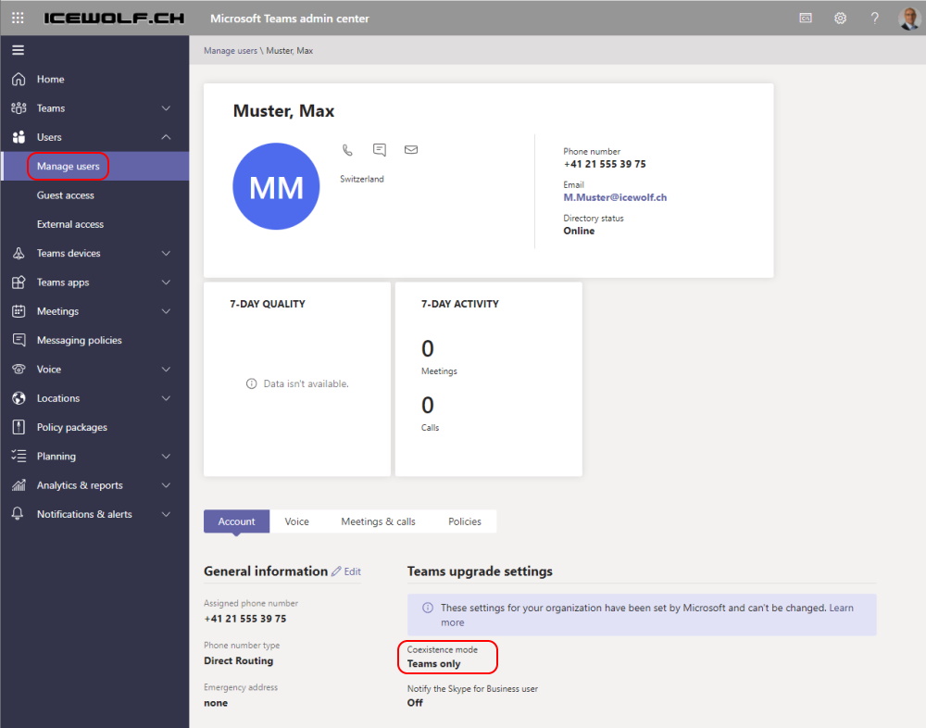Click the Switzerland location text
Image resolution: width=926 pixels, height=728 pixels.
pos(361,179)
